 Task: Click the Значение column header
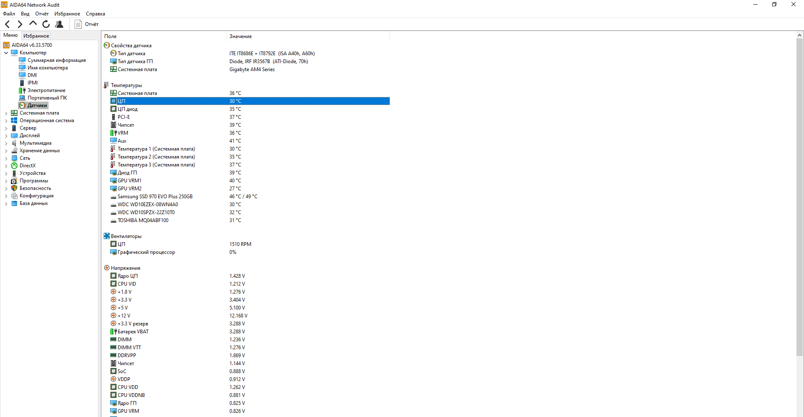(x=308, y=36)
